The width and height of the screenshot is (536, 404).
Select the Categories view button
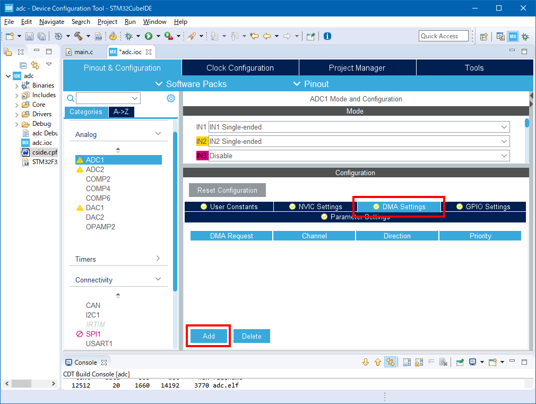coord(86,111)
